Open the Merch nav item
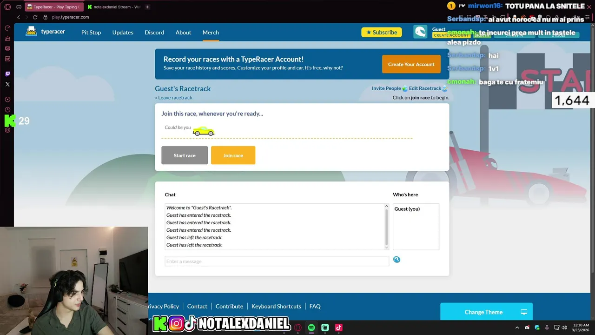Image resolution: width=595 pixels, height=335 pixels. (x=211, y=32)
